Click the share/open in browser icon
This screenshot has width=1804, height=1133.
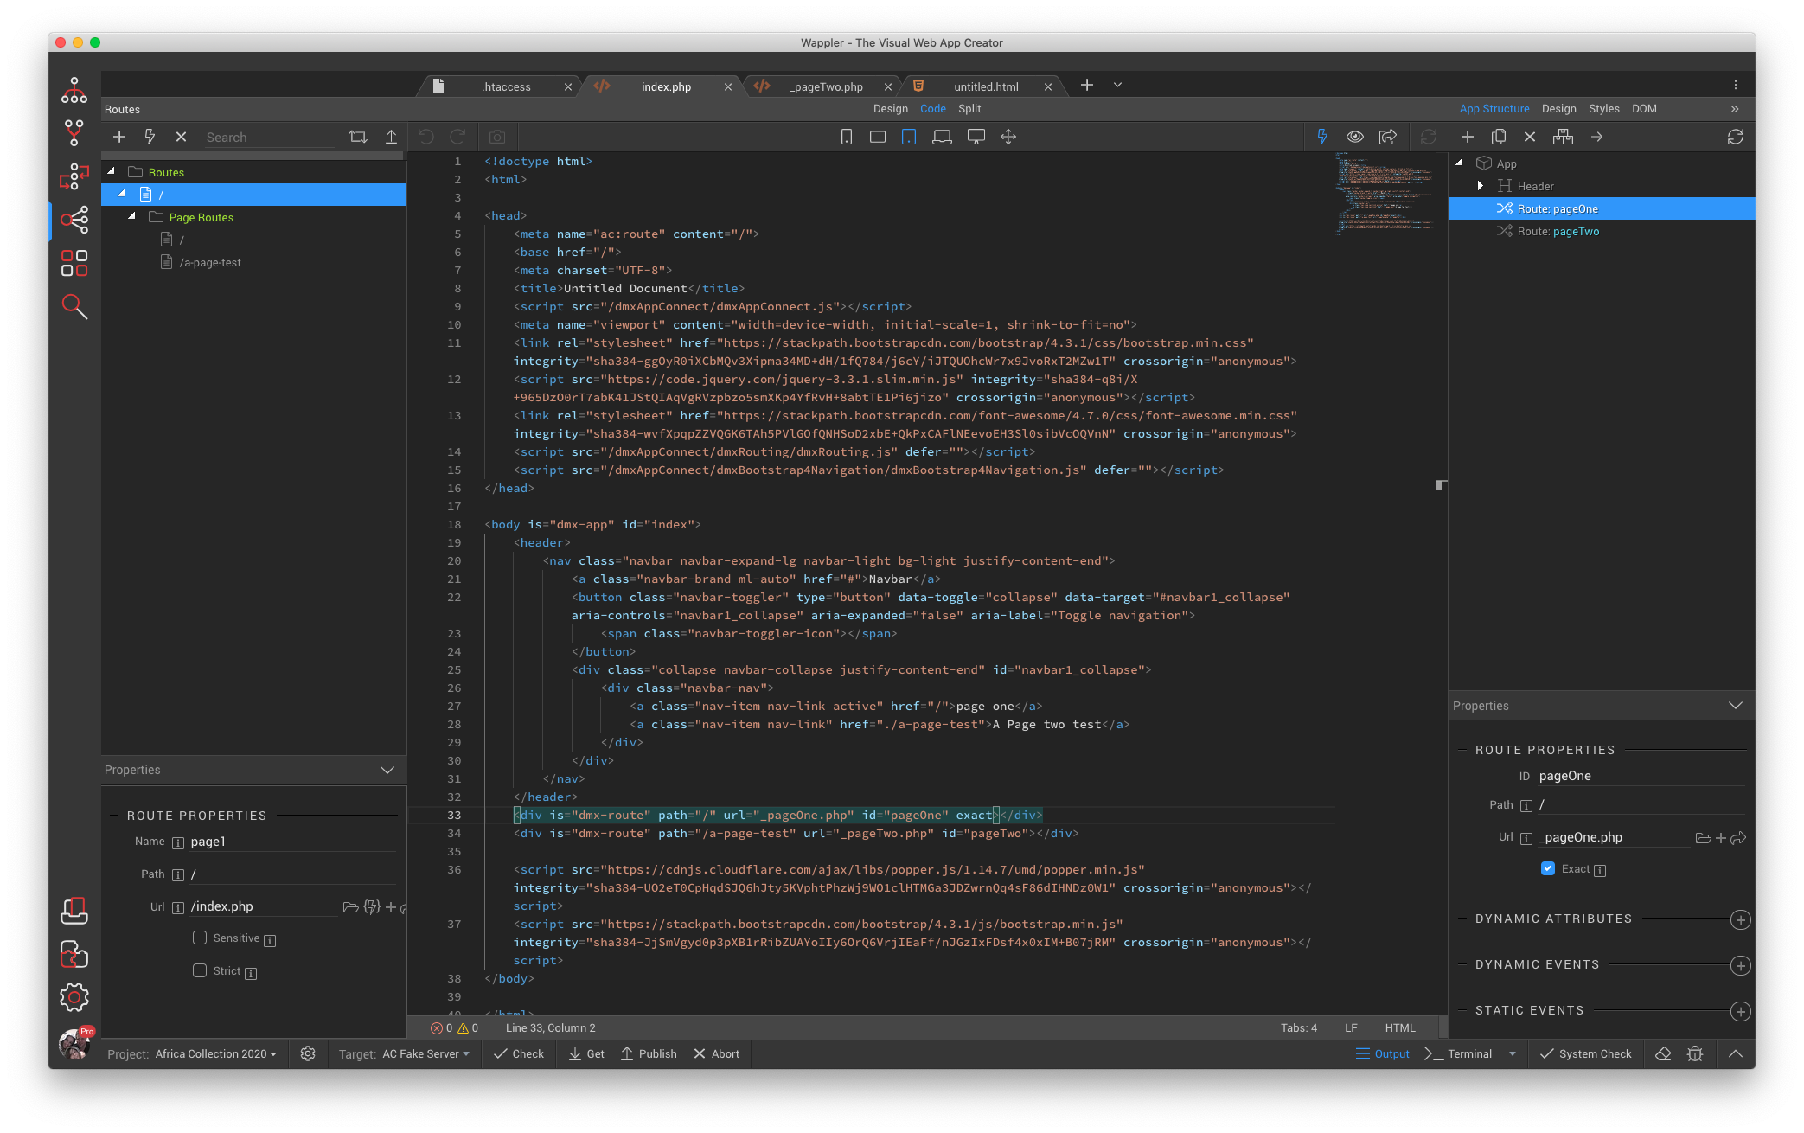pyautogui.click(x=1388, y=137)
